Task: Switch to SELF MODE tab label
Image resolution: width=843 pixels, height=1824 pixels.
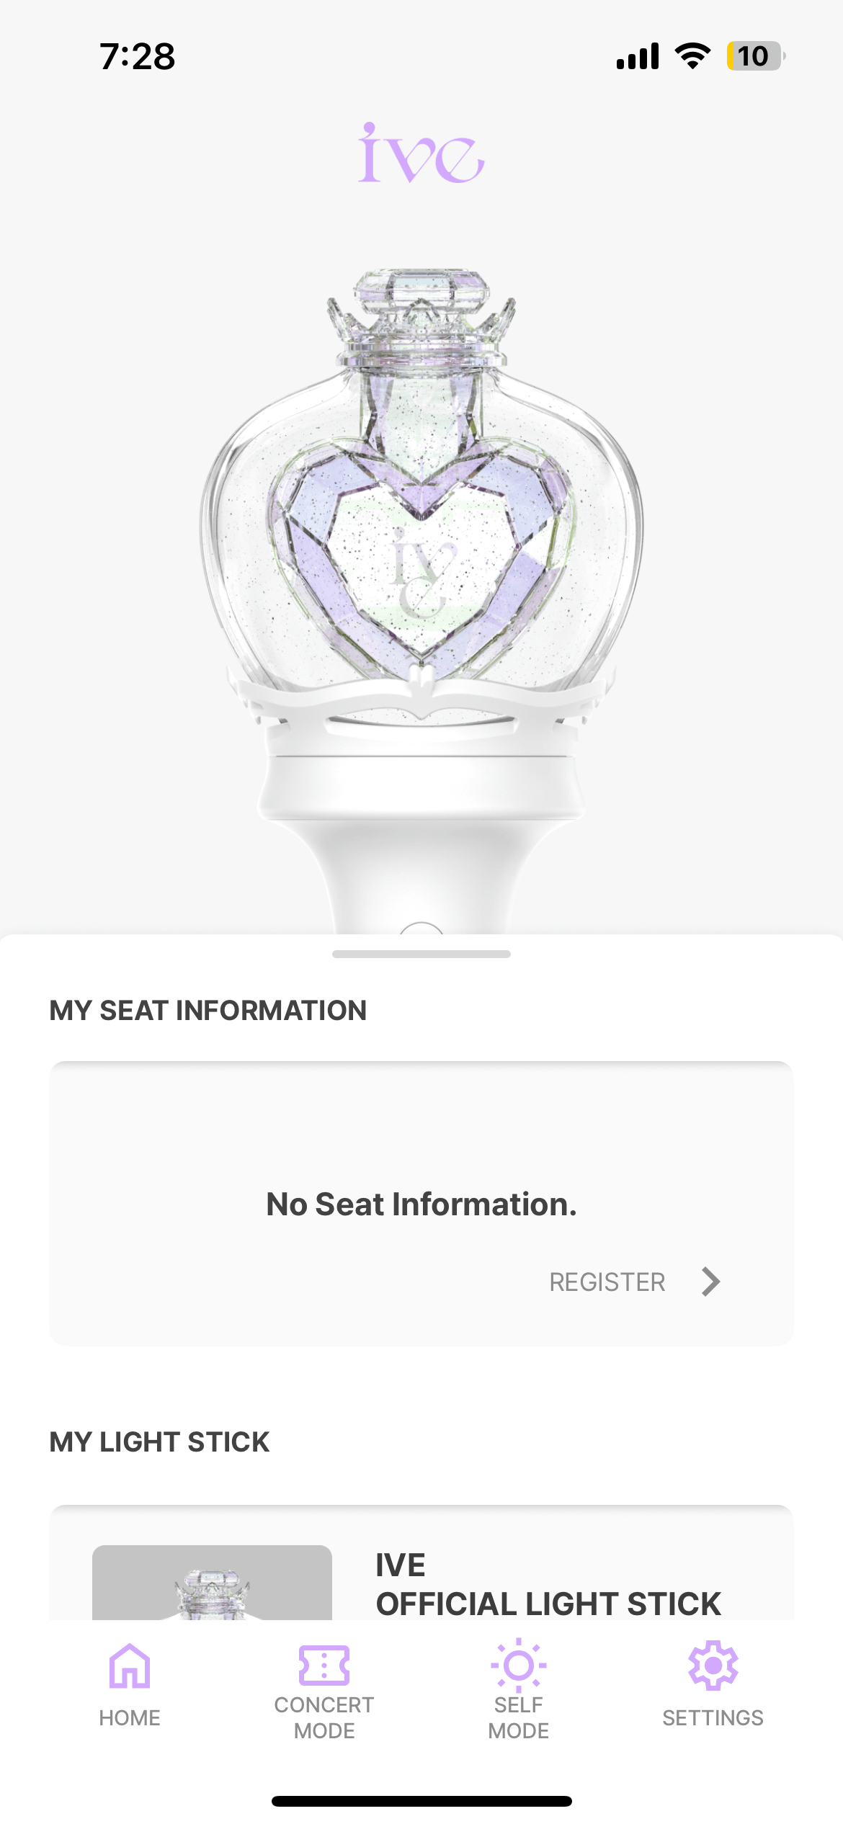Action: 519,1718
